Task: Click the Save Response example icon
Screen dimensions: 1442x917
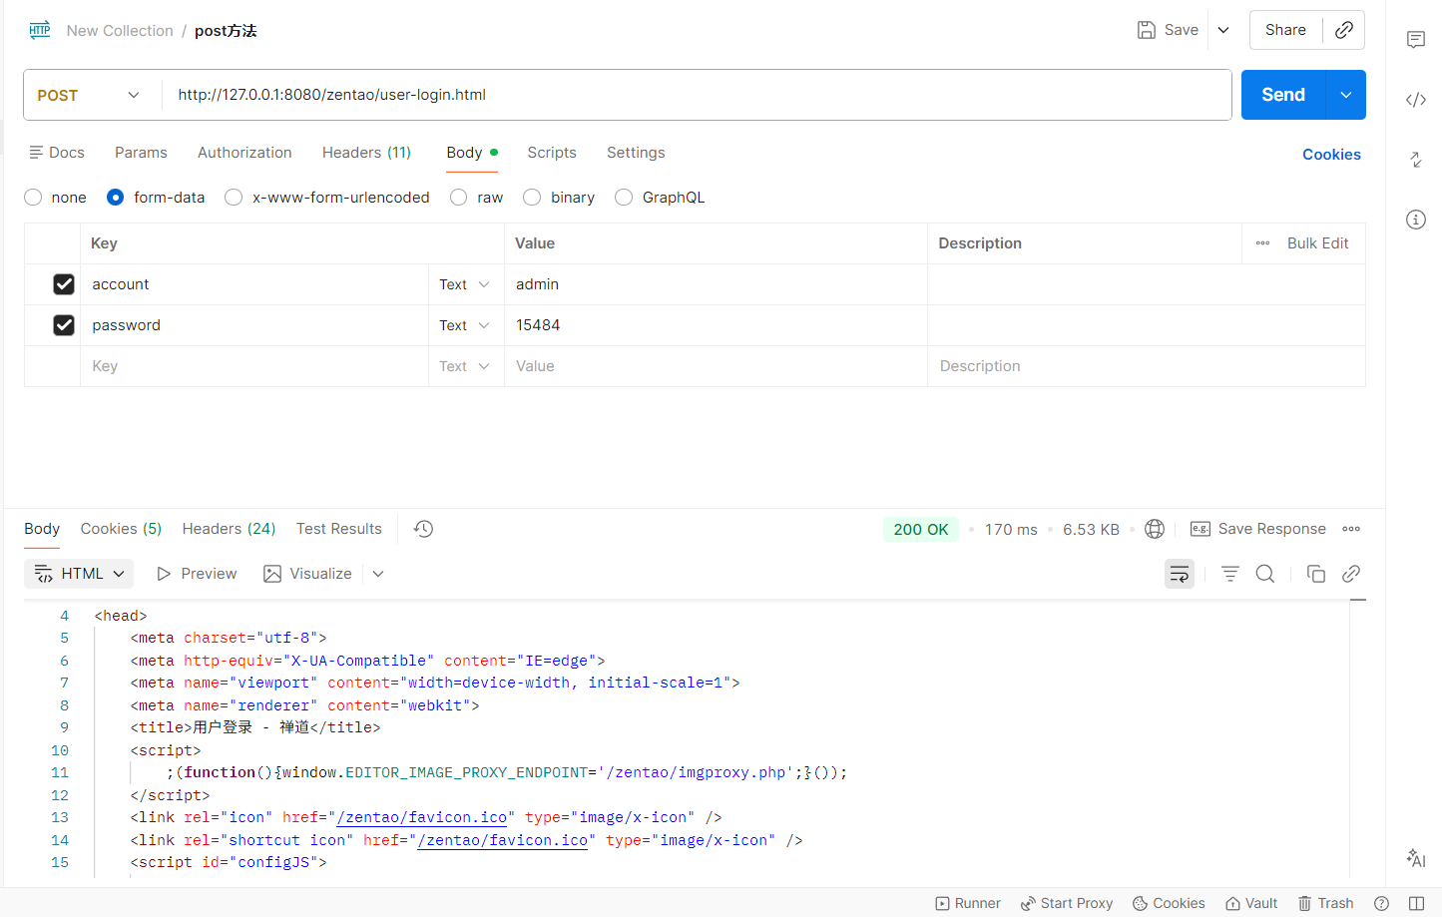Action: point(1201,529)
